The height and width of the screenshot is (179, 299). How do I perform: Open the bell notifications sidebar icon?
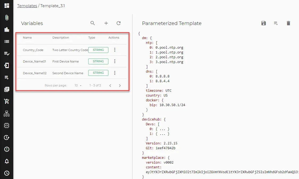point(7,161)
